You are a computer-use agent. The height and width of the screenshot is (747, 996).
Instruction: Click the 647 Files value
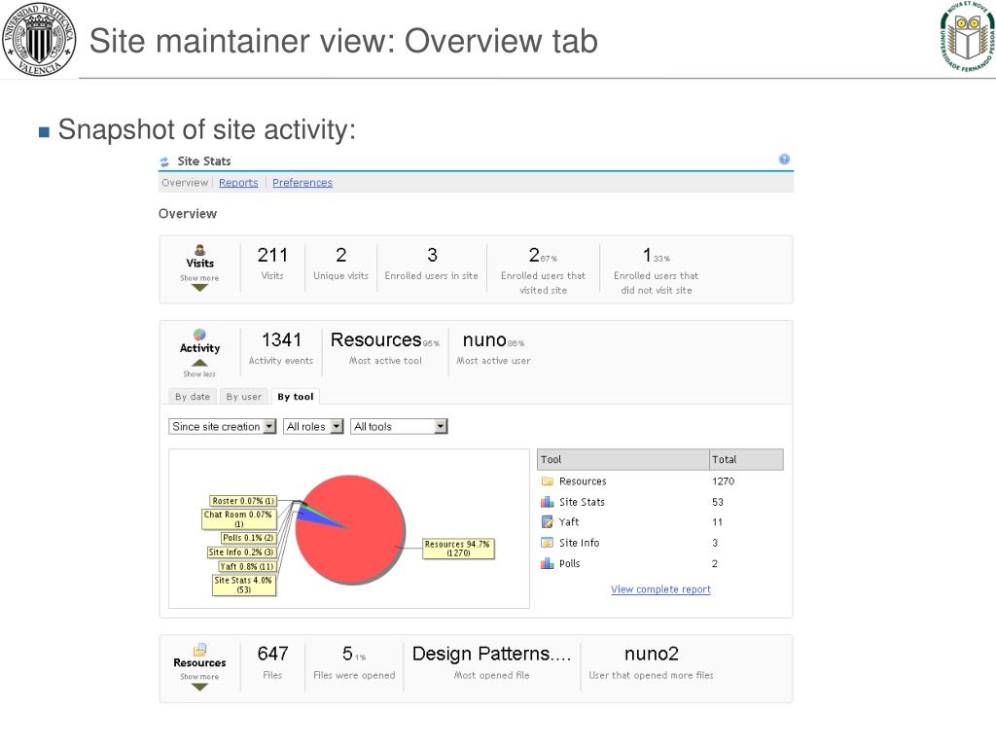pos(272,654)
